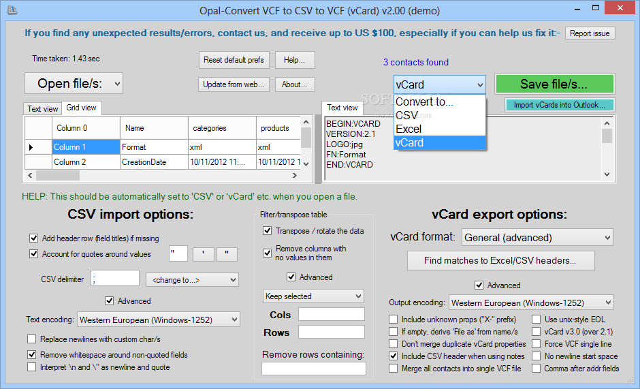The width and height of the screenshot is (640, 389).
Task: Click 'Reset default prefs' button
Action: click(234, 60)
